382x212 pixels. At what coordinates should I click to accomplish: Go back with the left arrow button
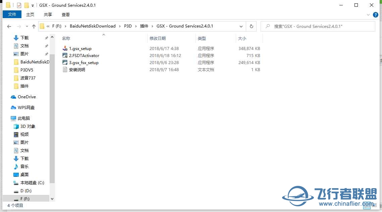[x=9, y=26]
